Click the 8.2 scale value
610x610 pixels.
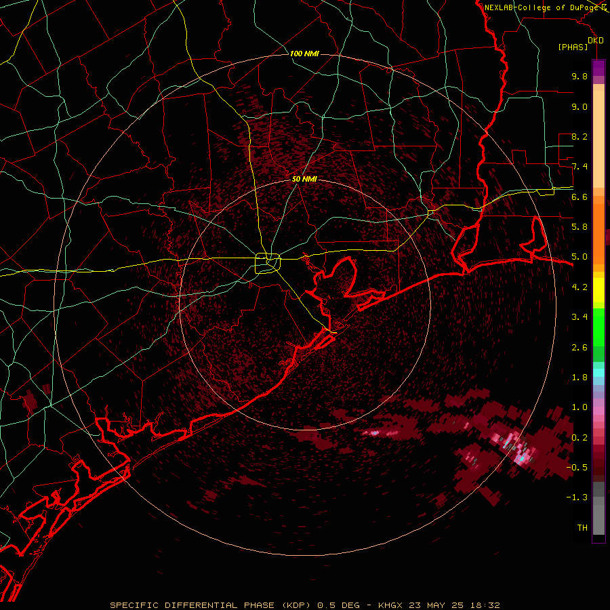[x=579, y=136]
